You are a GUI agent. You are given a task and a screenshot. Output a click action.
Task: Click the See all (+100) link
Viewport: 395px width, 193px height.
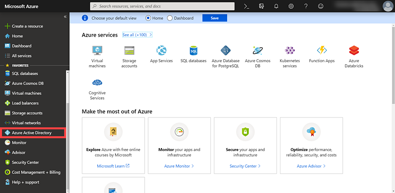[137, 35]
